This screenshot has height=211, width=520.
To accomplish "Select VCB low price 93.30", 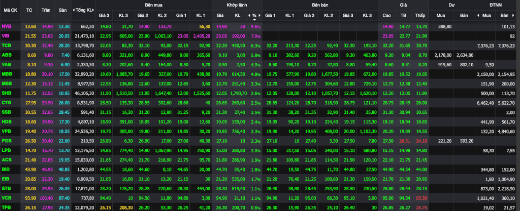I will (x=421, y=198).
